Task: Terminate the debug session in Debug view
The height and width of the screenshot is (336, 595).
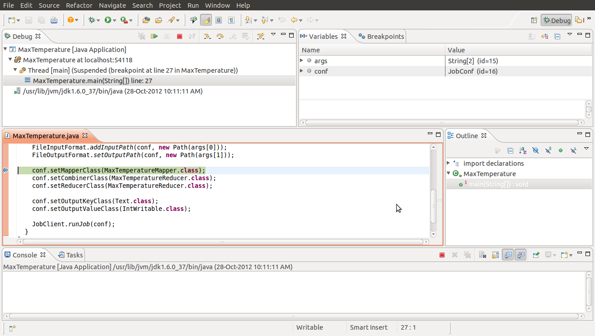Action: (179, 36)
